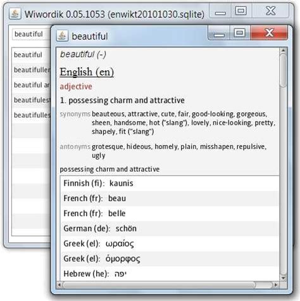The width and height of the screenshot is (300, 301).
Task: Select the Finnish (fi): kaunis row
Action: [x=170, y=183]
